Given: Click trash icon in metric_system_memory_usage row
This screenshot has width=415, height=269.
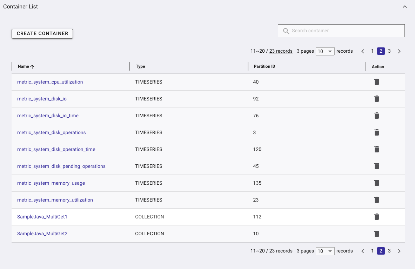Looking at the screenshot, I should pos(377,183).
